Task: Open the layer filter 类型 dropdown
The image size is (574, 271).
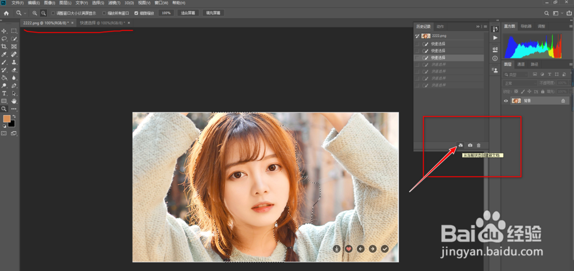Action: click(516, 74)
